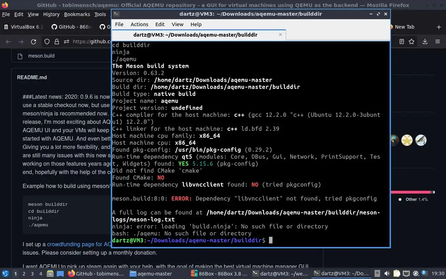Open Firefox History menu
Screen dimensions: 446x279
[x=51, y=14]
